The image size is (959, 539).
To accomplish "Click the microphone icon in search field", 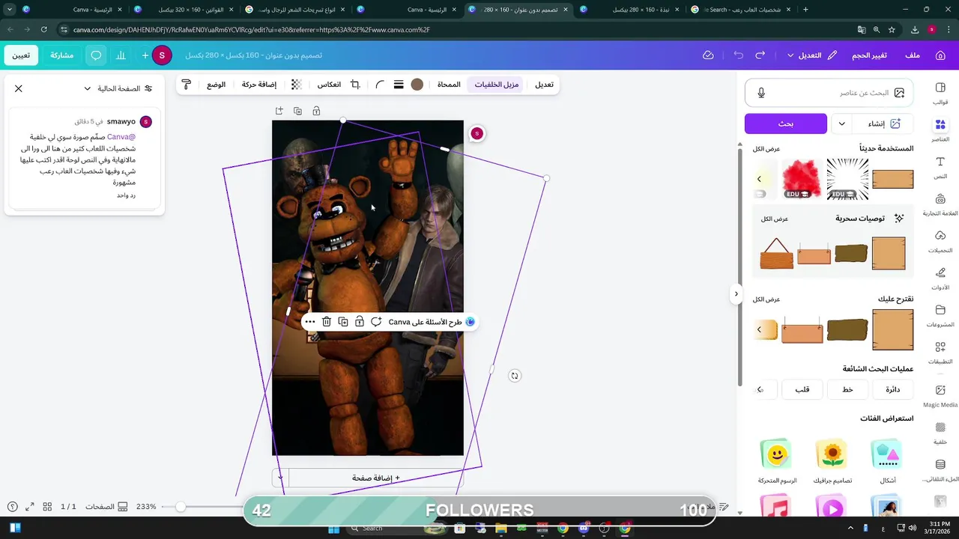I will [x=761, y=93].
